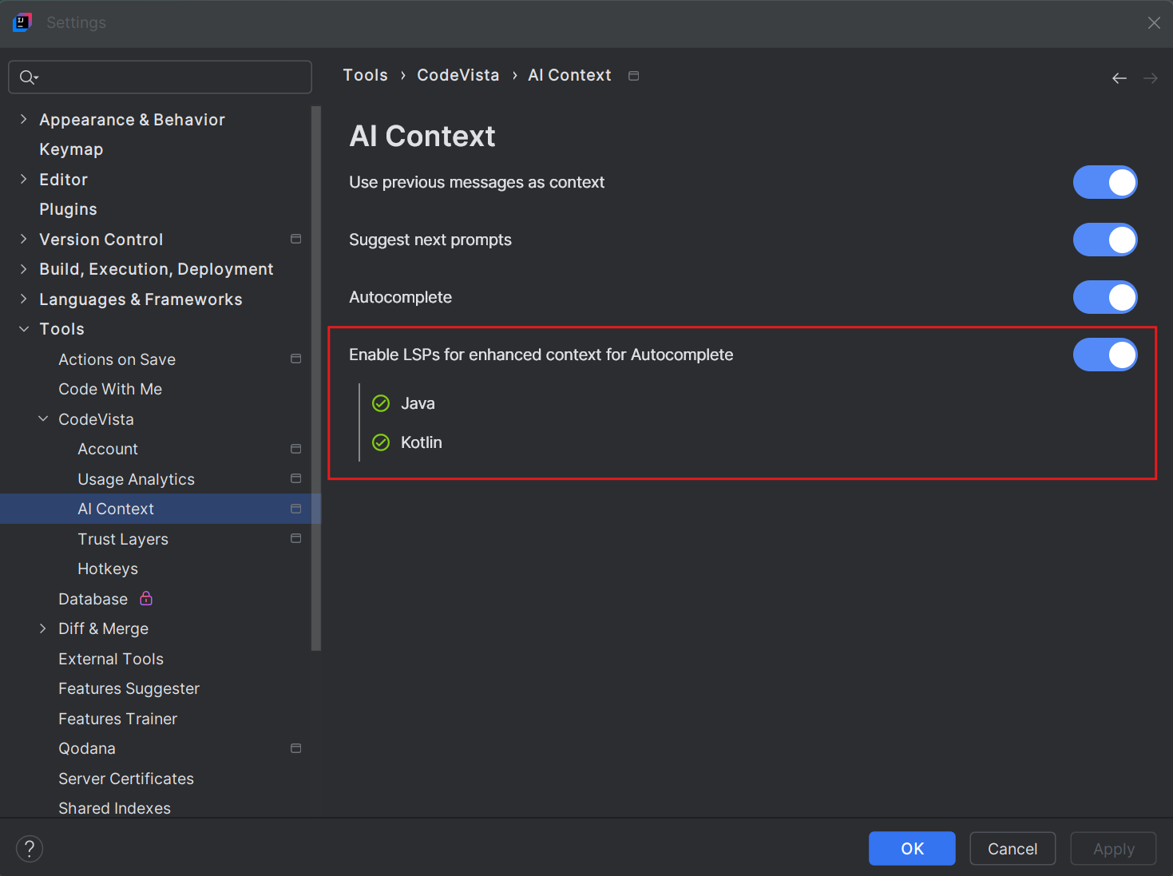
Task: Click the Cancel button
Action: (x=1013, y=848)
